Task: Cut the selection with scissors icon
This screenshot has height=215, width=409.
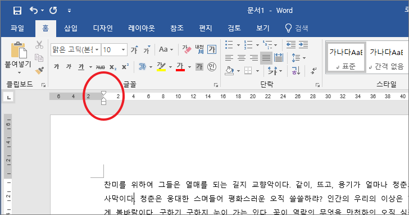Action: point(39,45)
